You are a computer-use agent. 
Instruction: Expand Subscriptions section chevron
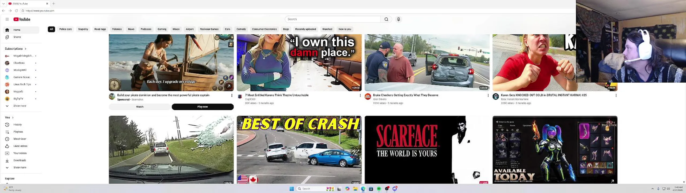(26, 49)
